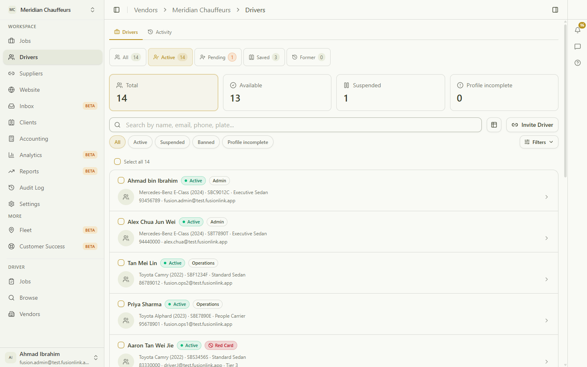Image resolution: width=587 pixels, height=367 pixels.
Task: Check the Select all 14 checkbox
Action: pos(117,161)
